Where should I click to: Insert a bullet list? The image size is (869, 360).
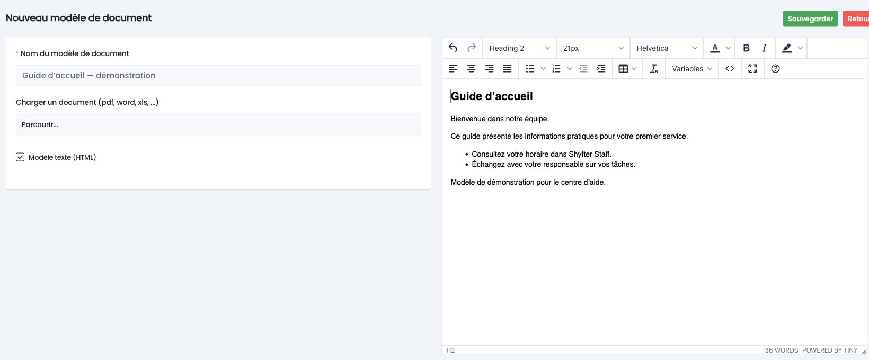[530, 68]
